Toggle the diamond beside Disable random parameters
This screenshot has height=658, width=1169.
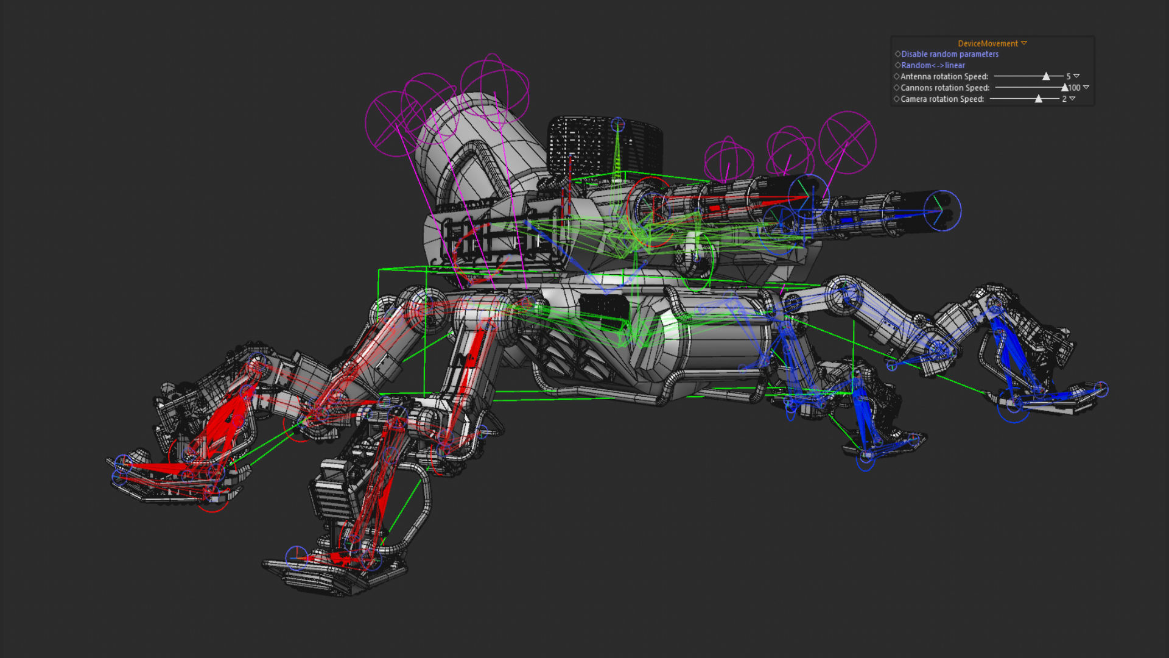[897, 54]
